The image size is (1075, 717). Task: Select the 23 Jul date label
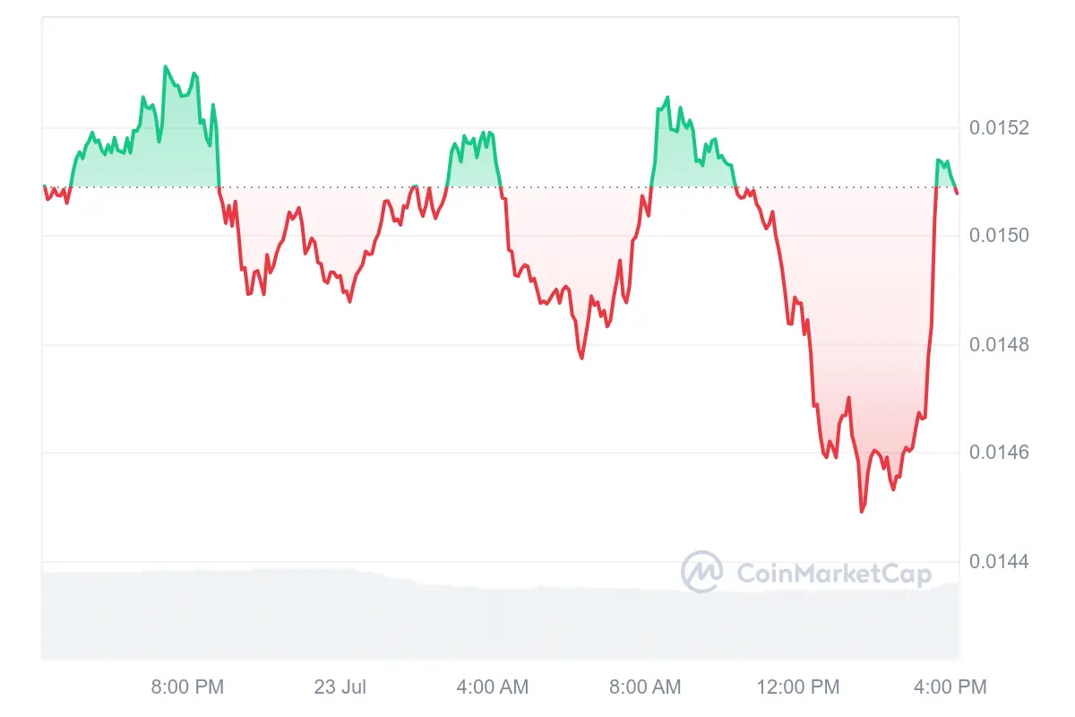[x=340, y=687]
